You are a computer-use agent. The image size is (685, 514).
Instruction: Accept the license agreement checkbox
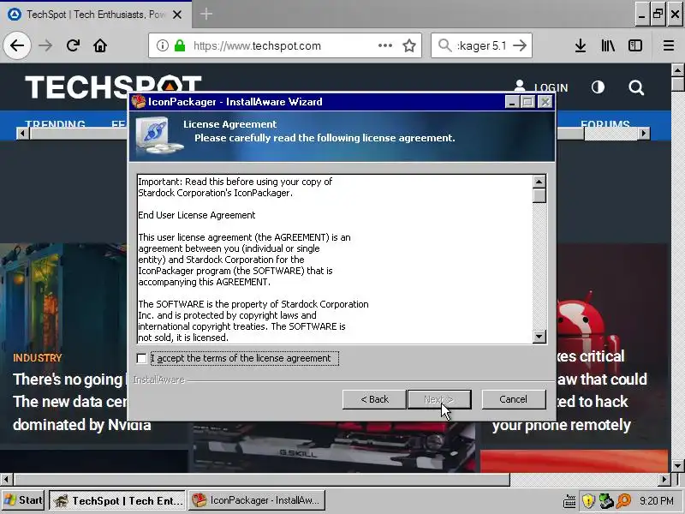click(141, 358)
